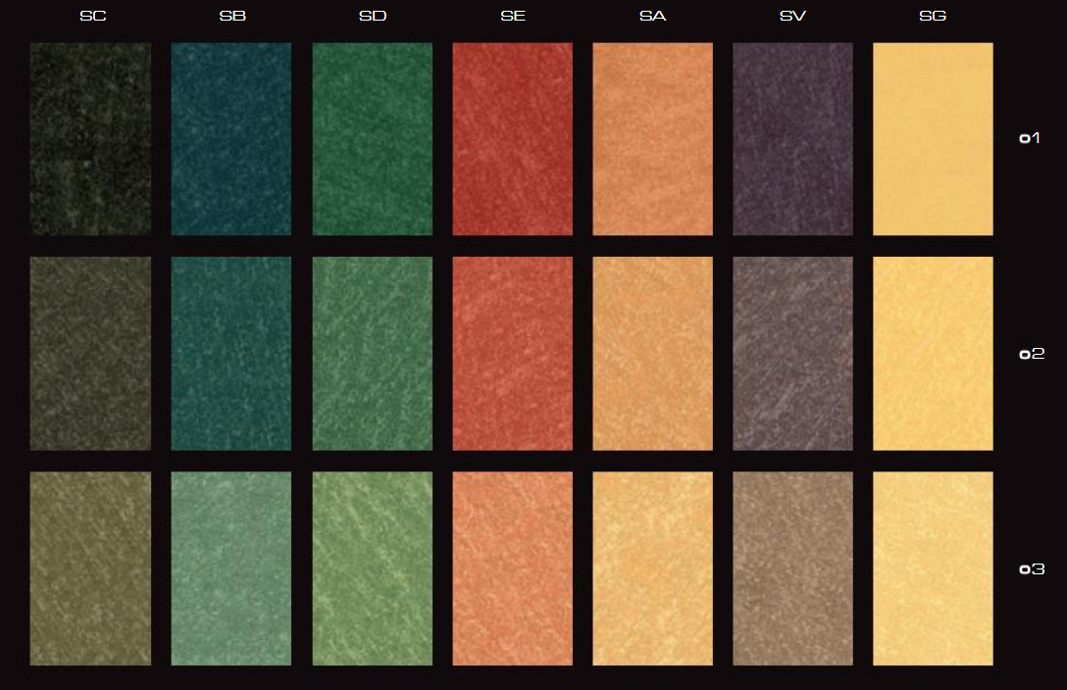The height and width of the screenshot is (690, 1067).
Task: Click the SG column header label
Action: [933, 16]
